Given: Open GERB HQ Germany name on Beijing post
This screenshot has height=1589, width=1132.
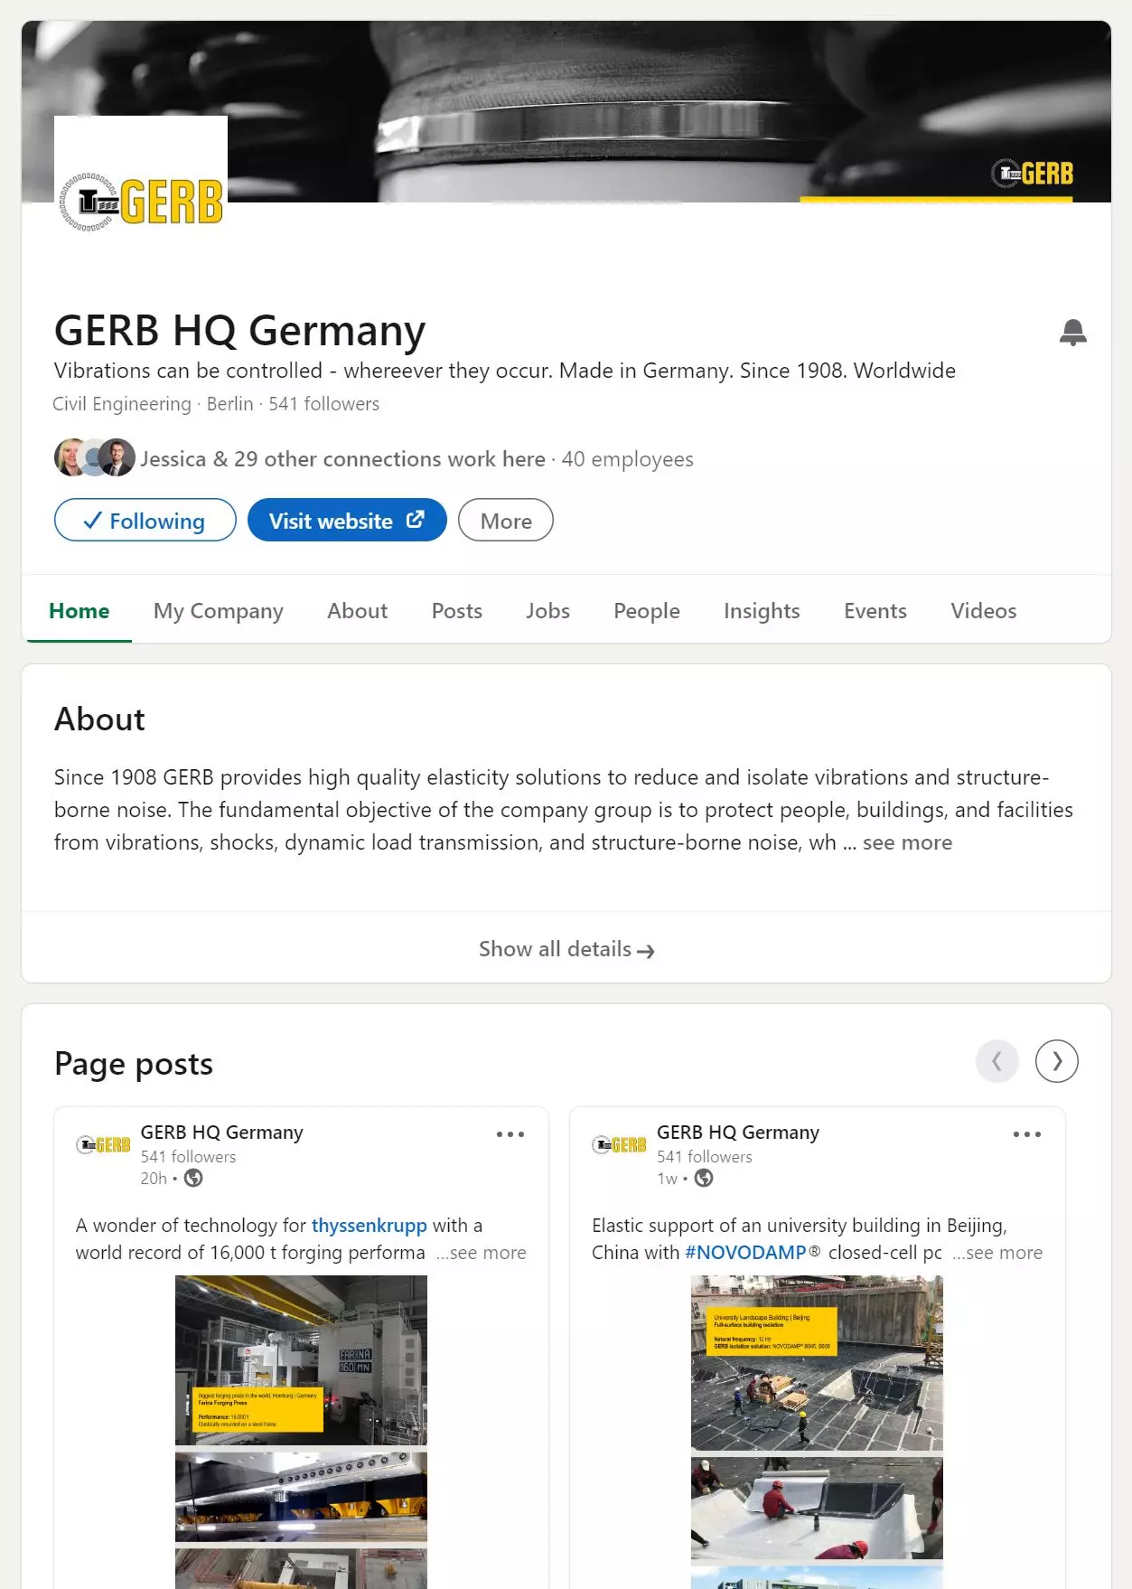Looking at the screenshot, I should (x=738, y=1133).
